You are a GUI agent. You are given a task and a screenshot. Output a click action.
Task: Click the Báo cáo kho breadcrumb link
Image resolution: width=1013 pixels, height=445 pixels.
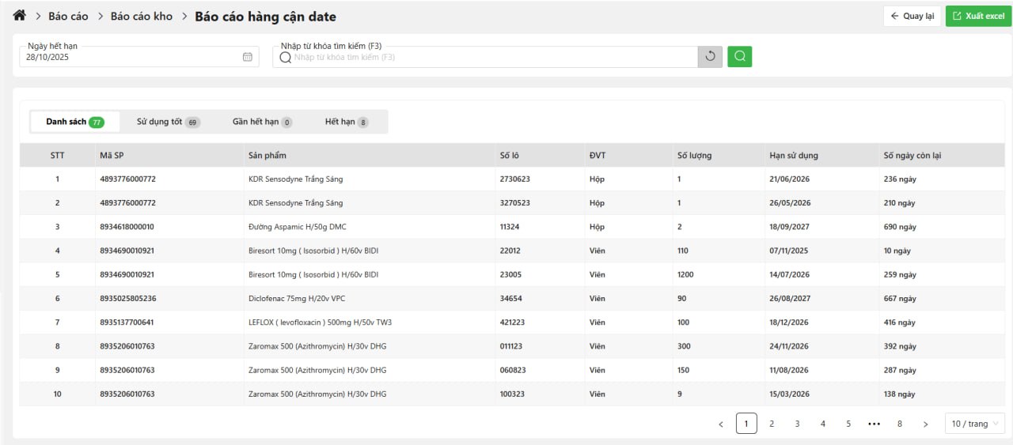pyautogui.click(x=142, y=17)
